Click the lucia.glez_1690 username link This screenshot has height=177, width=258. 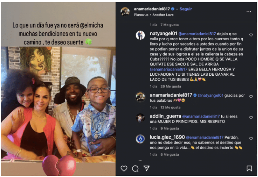pos(167,137)
